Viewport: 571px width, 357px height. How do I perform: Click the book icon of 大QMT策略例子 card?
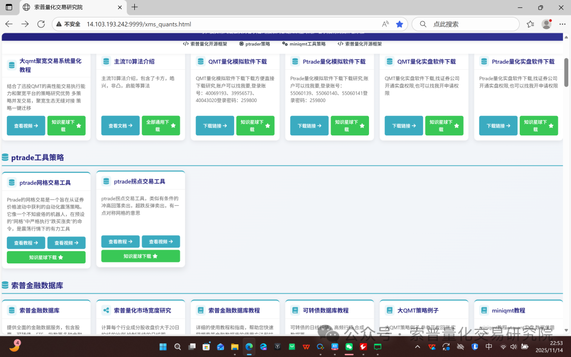point(390,310)
